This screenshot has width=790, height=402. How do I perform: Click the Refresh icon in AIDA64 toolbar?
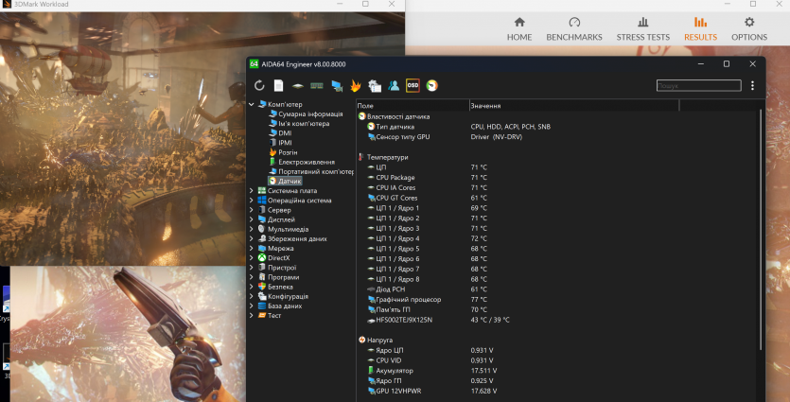(259, 86)
